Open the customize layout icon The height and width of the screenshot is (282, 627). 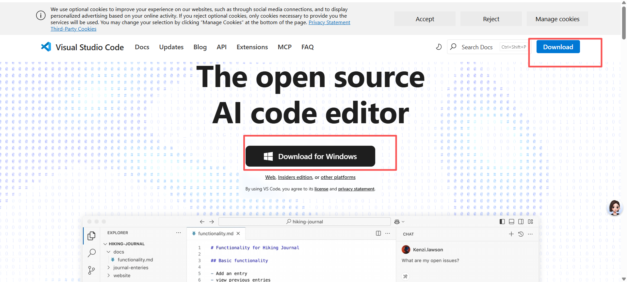pos(530,222)
